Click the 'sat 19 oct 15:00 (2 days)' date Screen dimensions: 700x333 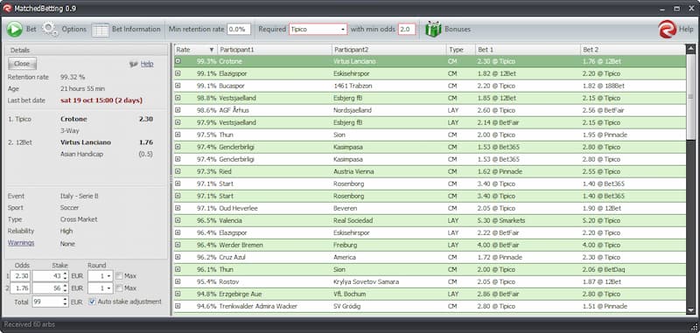click(101, 101)
